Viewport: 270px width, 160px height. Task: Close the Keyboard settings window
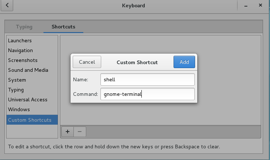tap(260, 5)
